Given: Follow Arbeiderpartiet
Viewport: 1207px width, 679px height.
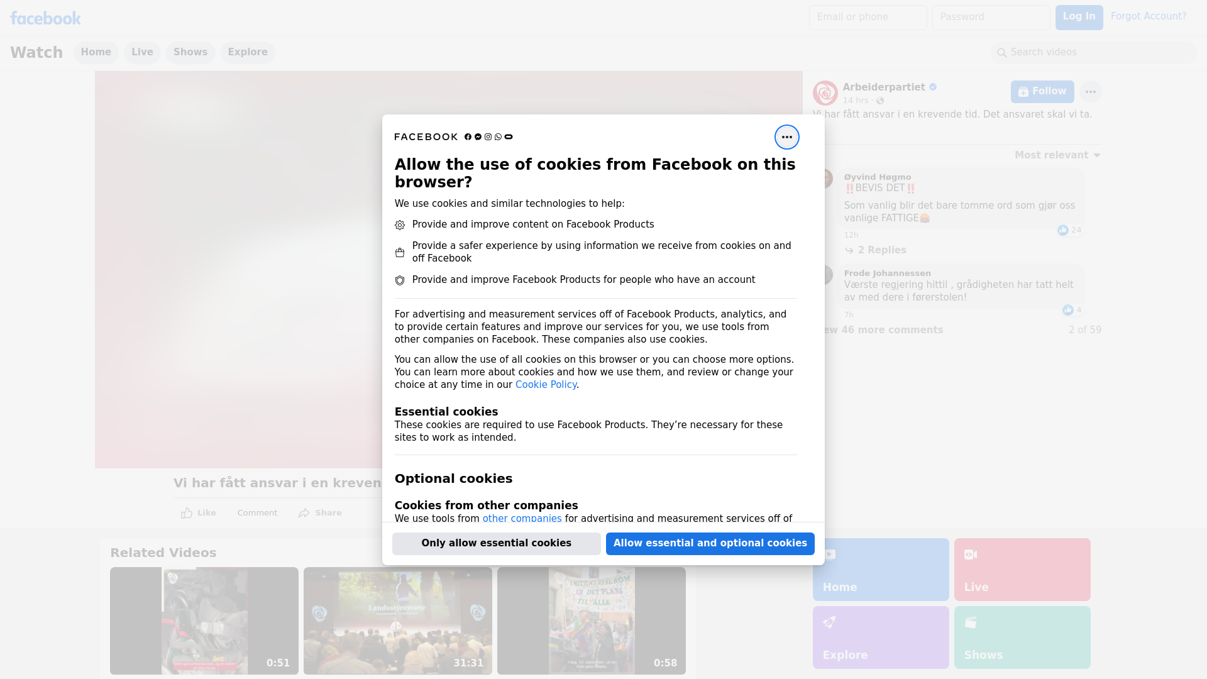Looking at the screenshot, I should pos(1042,92).
